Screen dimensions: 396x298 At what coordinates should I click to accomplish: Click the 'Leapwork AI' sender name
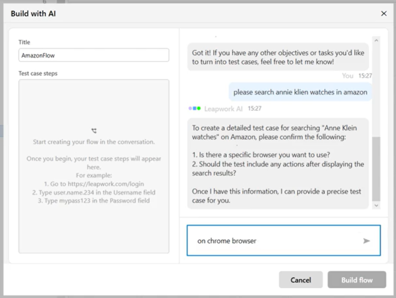(x=224, y=108)
